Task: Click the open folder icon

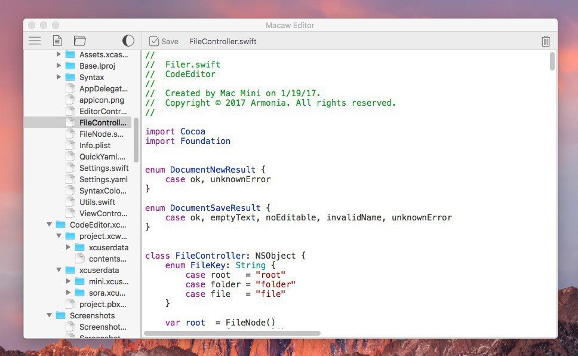Action: 80,41
